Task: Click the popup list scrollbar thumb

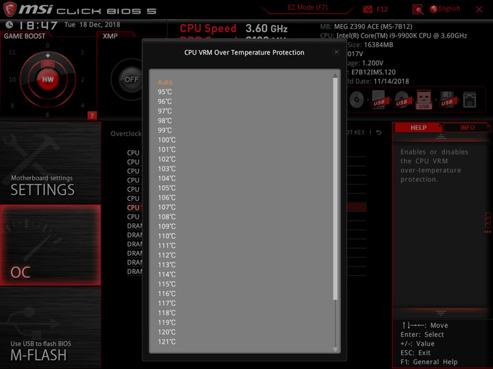Action: click(x=335, y=189)
